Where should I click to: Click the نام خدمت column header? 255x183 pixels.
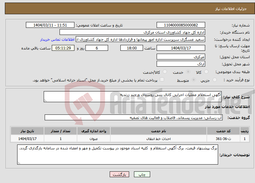158,131
